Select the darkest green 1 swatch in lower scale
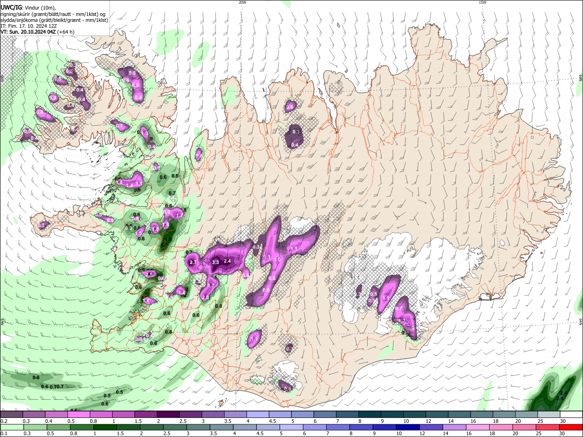Screen dimensions: 583x437 click(105, 427)
